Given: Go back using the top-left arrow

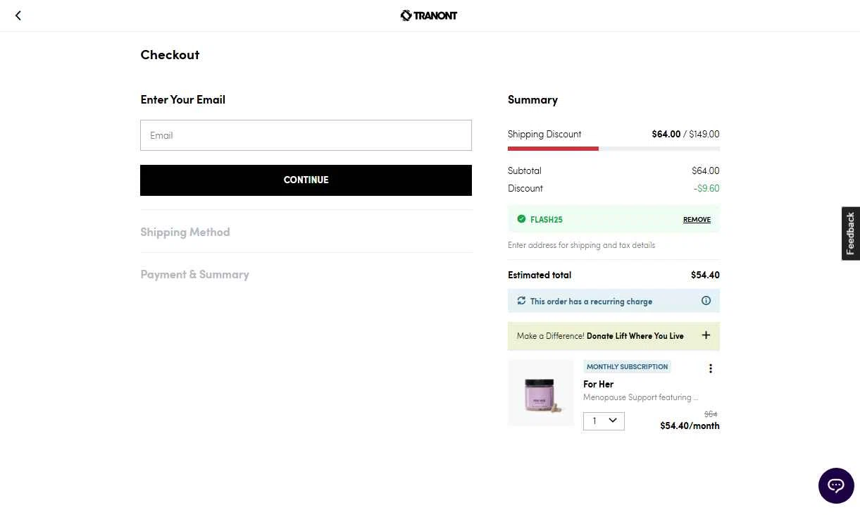Looking at the screenshot, I should pos(18,15).
